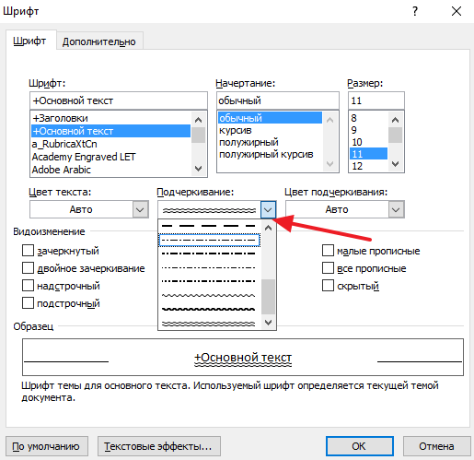Choose the single wavy underline style
474x460 pixels.
pos(209,295)
